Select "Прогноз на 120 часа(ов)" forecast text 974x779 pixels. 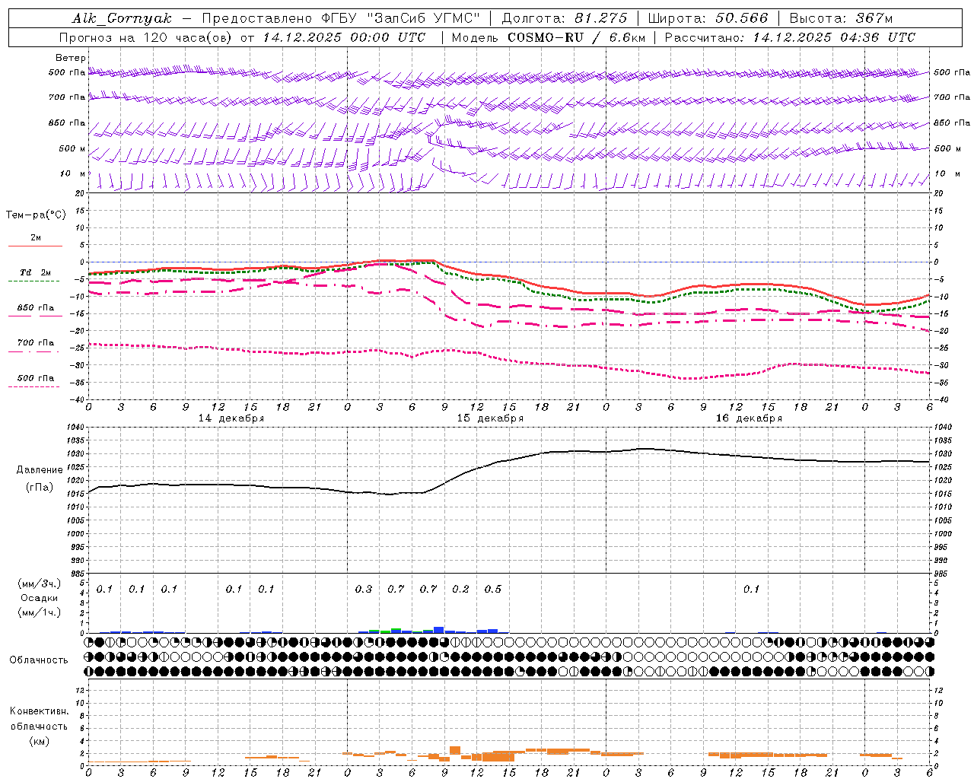(147, 37)
